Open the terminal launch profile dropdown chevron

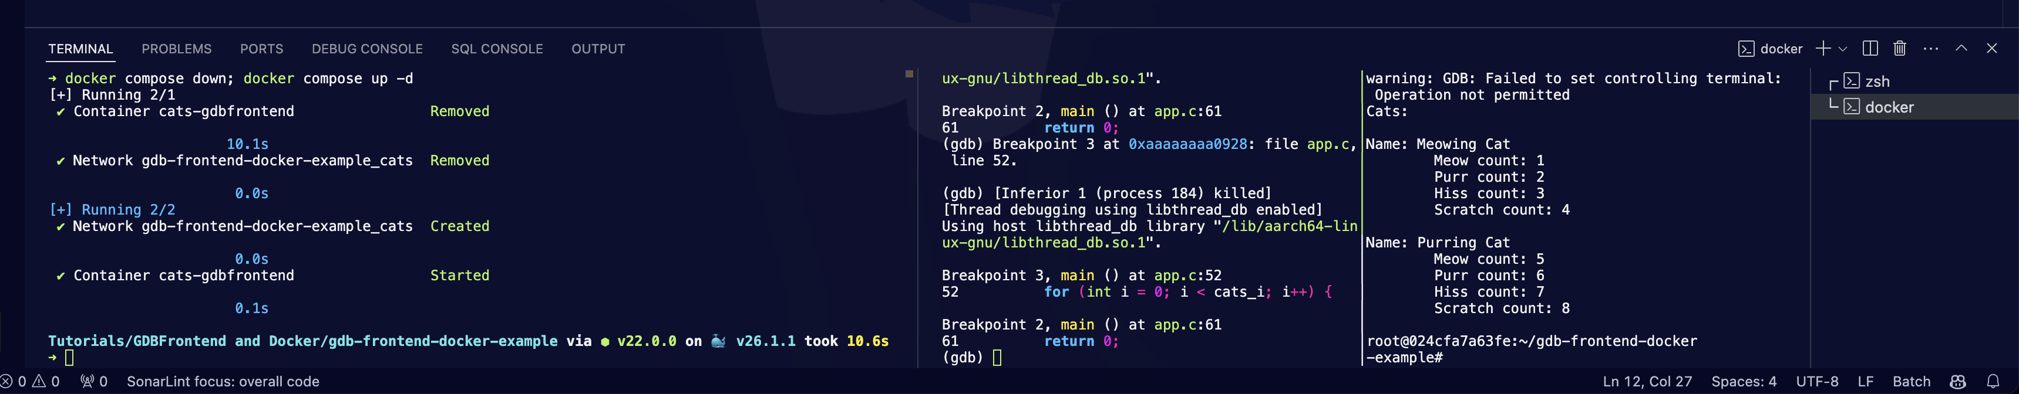(x=1843, y=49)
